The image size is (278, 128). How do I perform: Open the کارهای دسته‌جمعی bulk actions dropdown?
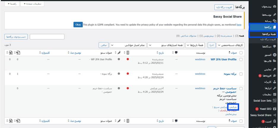(230, 45)
